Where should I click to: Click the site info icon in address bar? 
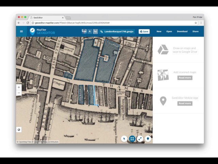point(33,23)
